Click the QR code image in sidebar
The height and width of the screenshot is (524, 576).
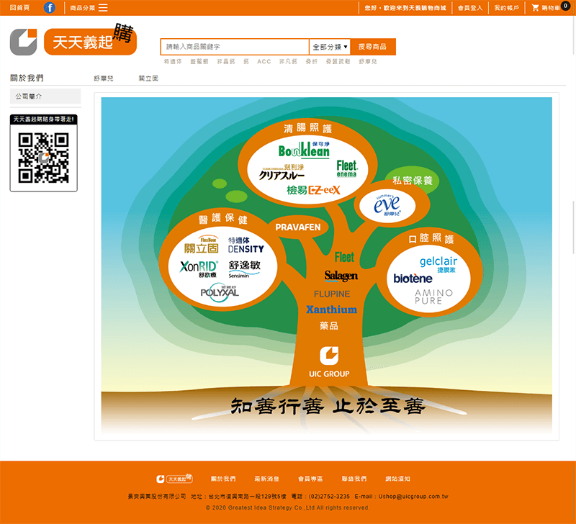tap(43, 158)
